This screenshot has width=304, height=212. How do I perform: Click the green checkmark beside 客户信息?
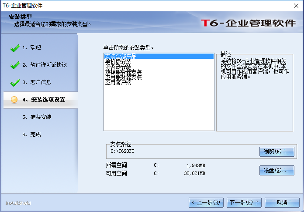(x=15, y=82)
